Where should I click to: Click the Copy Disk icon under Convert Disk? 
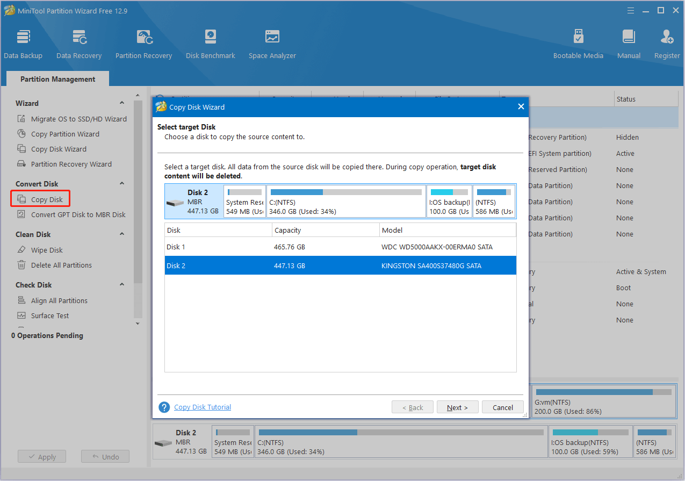21,199
